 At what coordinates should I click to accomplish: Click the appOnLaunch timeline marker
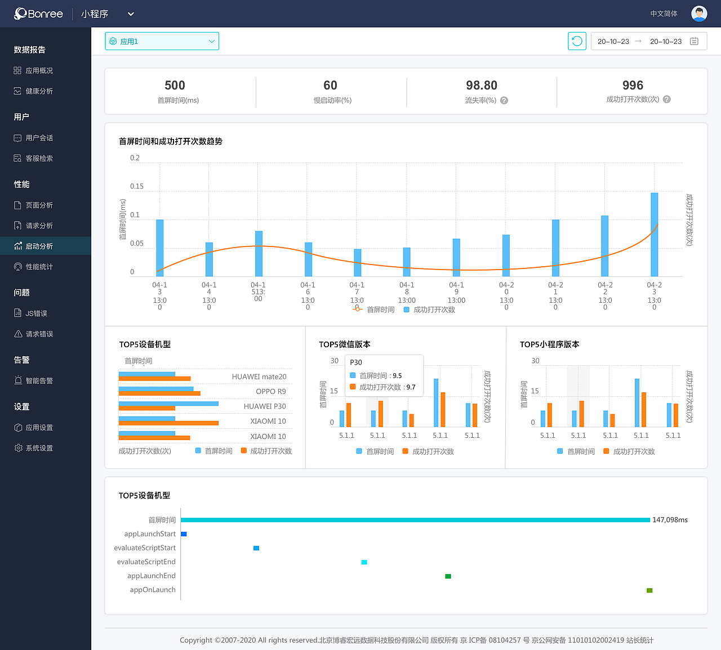(649, 590)
